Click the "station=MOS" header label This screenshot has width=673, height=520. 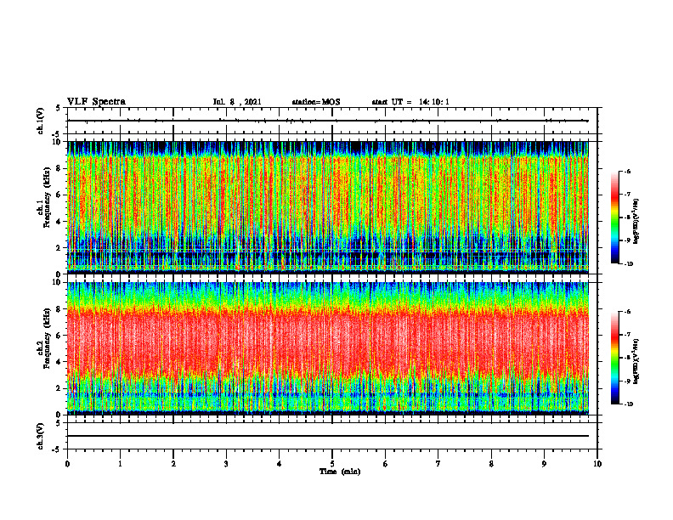[x=316, y=102]
